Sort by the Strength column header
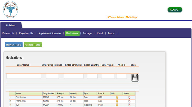 [x=63, y=94]
